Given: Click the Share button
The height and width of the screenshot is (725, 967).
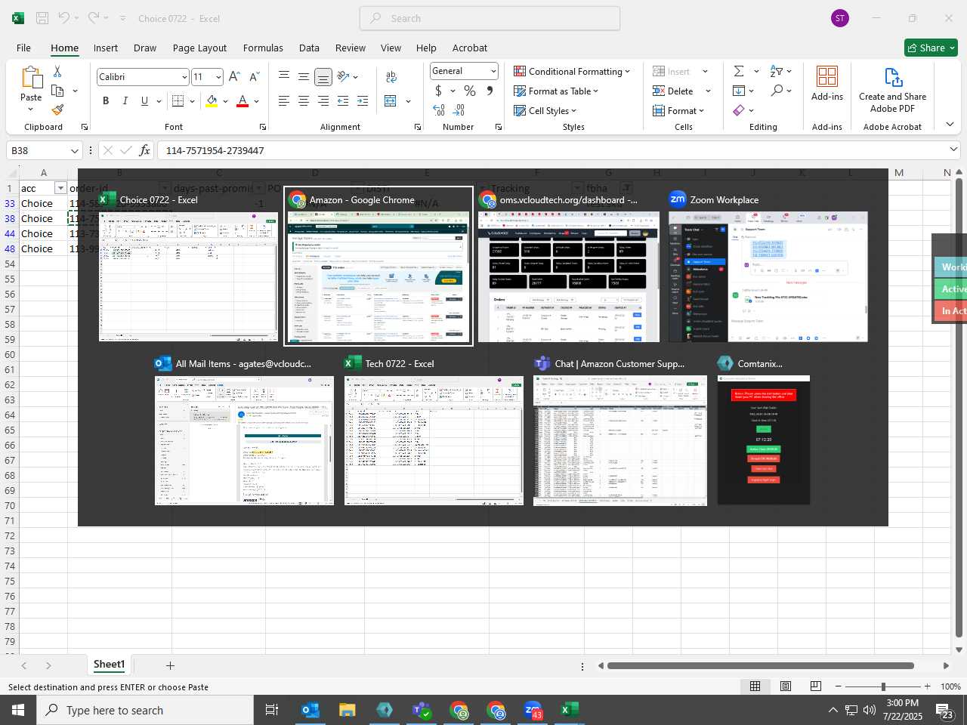Looking at the screenshot, I should [x=931, y=48].
